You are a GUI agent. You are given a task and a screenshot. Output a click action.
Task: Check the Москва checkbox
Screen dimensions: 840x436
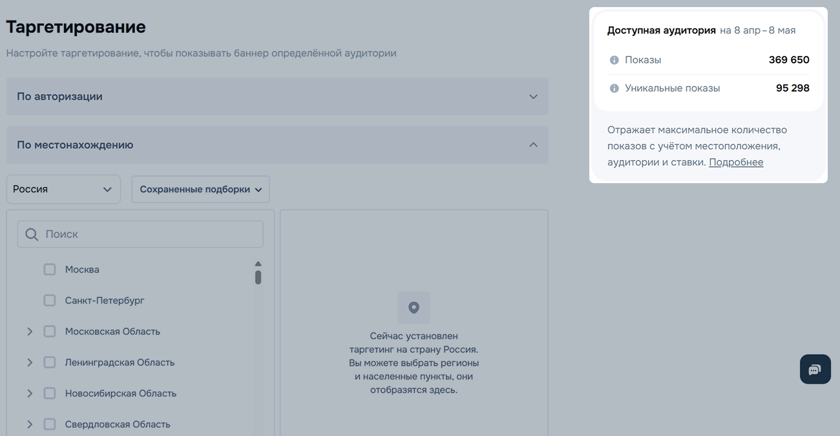click(x=50, y=270)
